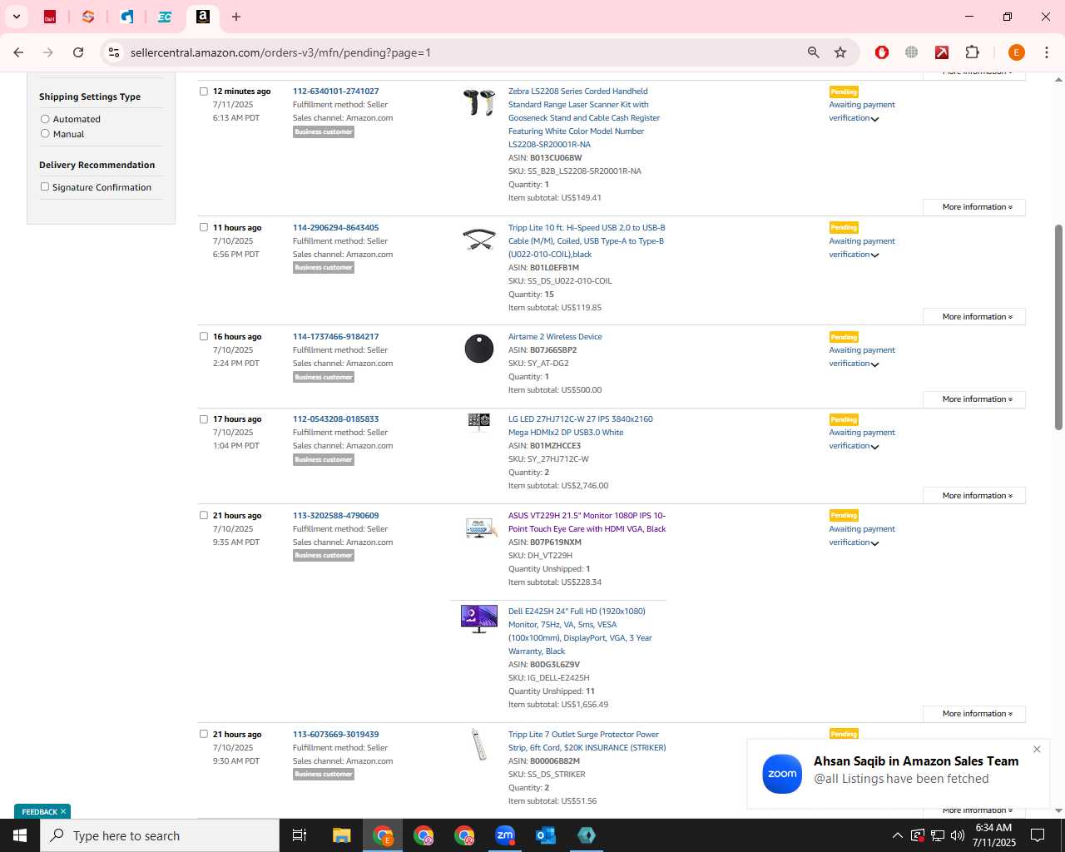Expand More information for Zebra scanner order

coord(974,207)
